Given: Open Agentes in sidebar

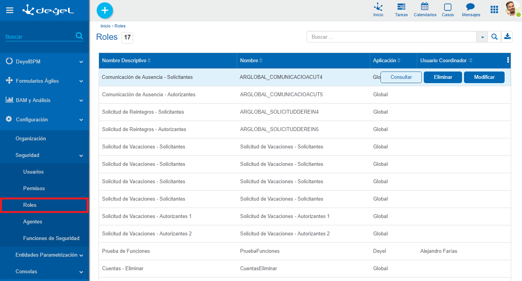Looking at the screenshot, I should [x=32, y=221].
